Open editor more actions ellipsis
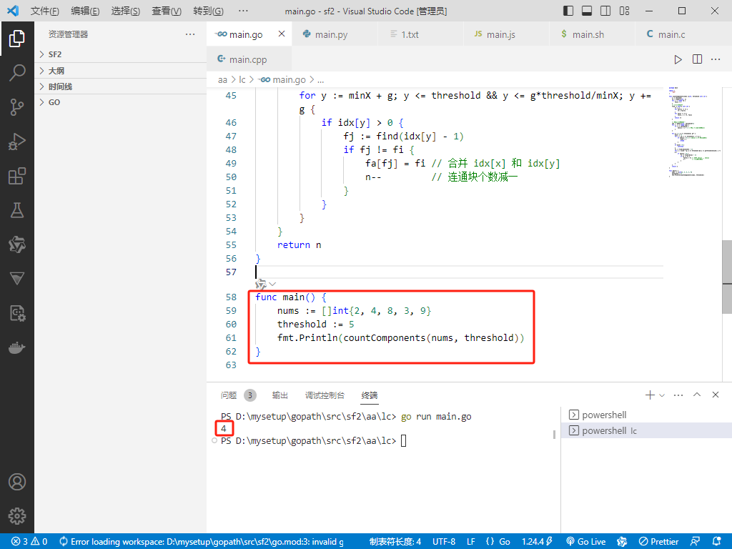Image resolution: width=732 pixels, height=549 pixels. tap(716, 59)
